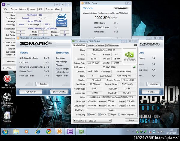This screenshot has height=141, width=180.
Task: Open About tab in CPU-Z
Action: (58, 9)
